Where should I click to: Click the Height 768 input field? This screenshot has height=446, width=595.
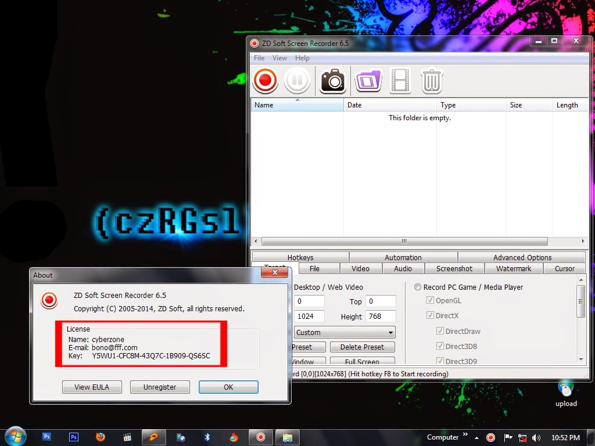coord(381,316)
